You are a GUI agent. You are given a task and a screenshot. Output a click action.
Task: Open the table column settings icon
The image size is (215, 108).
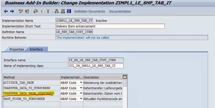click(x=125, y=77)
